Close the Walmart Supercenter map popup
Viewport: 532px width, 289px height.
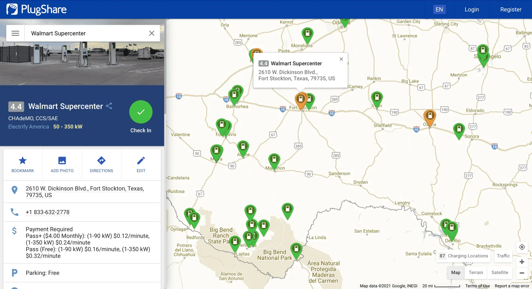coord(341,59)
